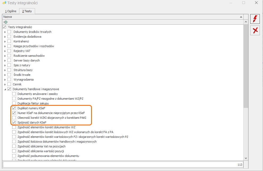This screenshot has height=171, width=263.
Task: Uncheck Numer KSeF na dokumencie nieprzyjętym przez KSeF
Action: point(14,113)
